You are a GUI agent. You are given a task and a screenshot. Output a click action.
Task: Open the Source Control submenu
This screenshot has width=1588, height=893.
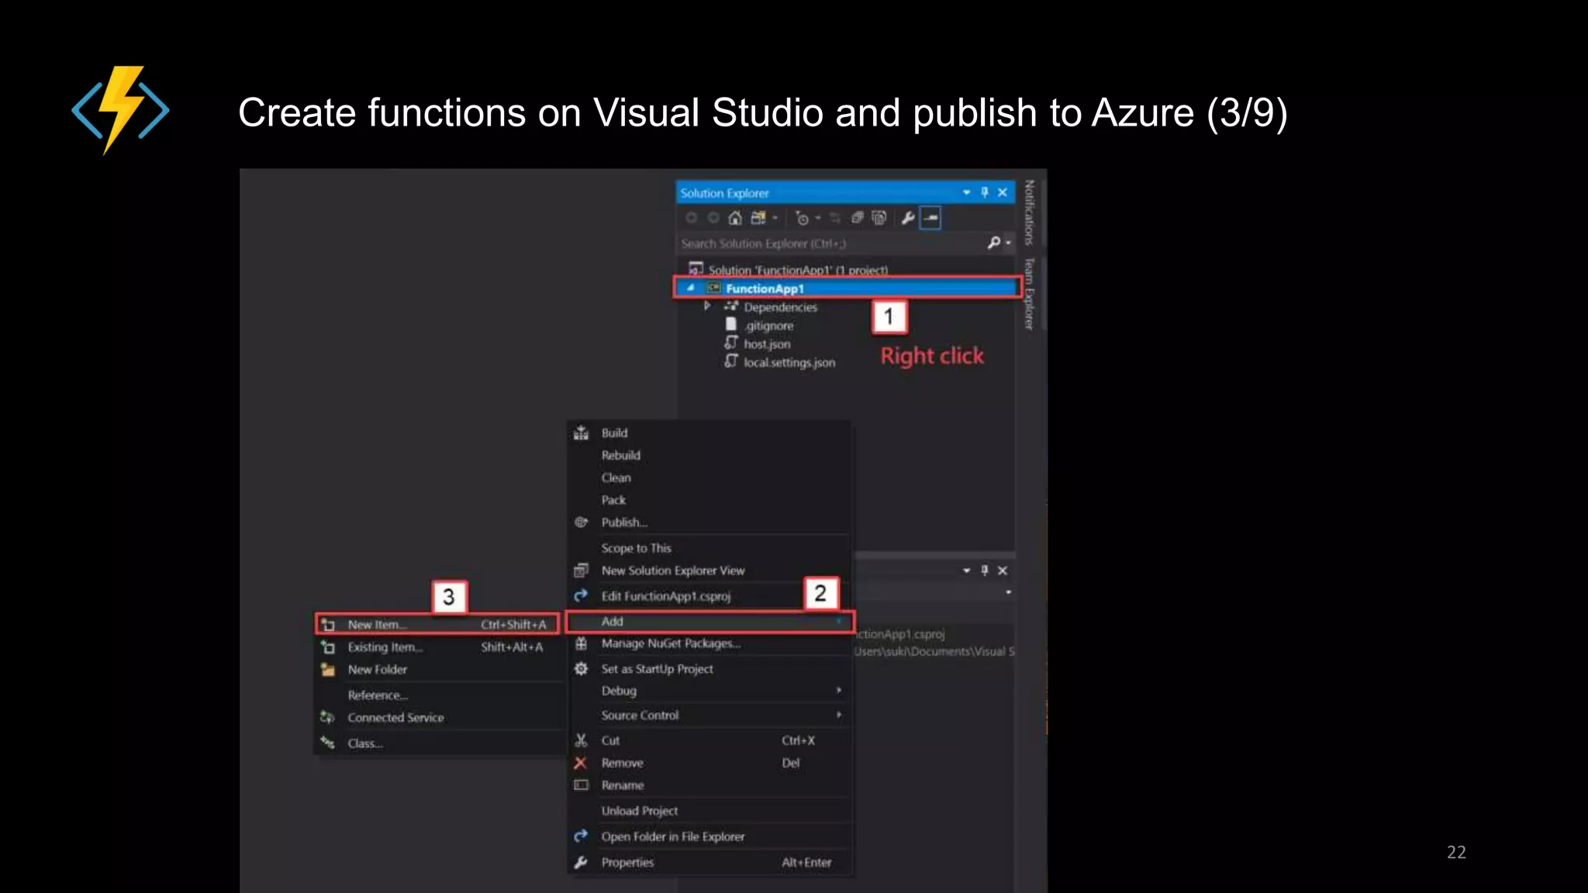709,715
